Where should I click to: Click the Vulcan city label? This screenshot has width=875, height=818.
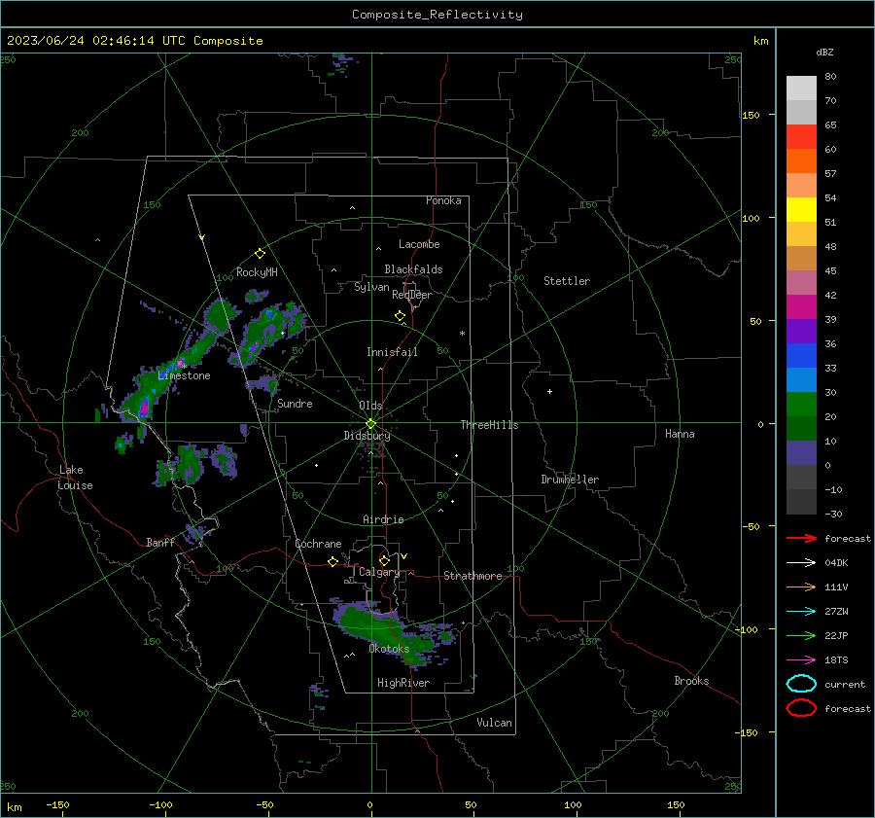tap(494, 723)
